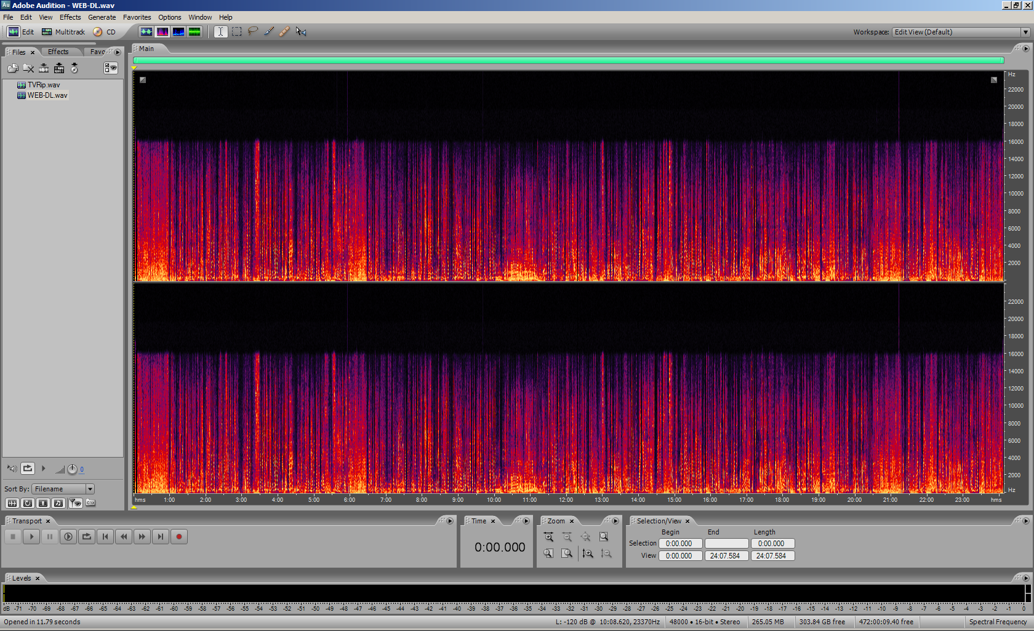This screenshot has height=631, width=1034.
Task: Open the Transport panel options arrow
Action: pyautogui.click(x=450, y=521)
